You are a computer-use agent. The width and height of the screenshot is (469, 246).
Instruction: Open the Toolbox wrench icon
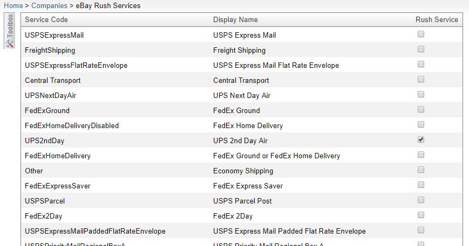tap(10, 44)
